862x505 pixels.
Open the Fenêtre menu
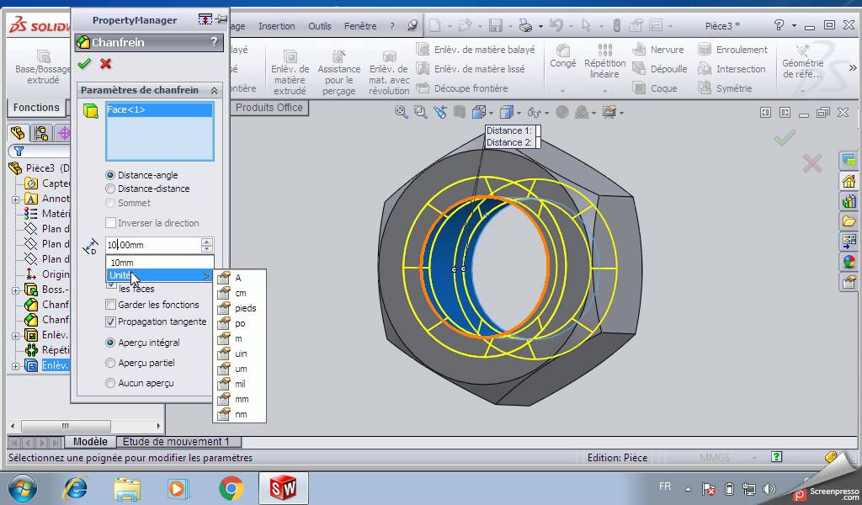pyautogui.click(x=360, y=26)
